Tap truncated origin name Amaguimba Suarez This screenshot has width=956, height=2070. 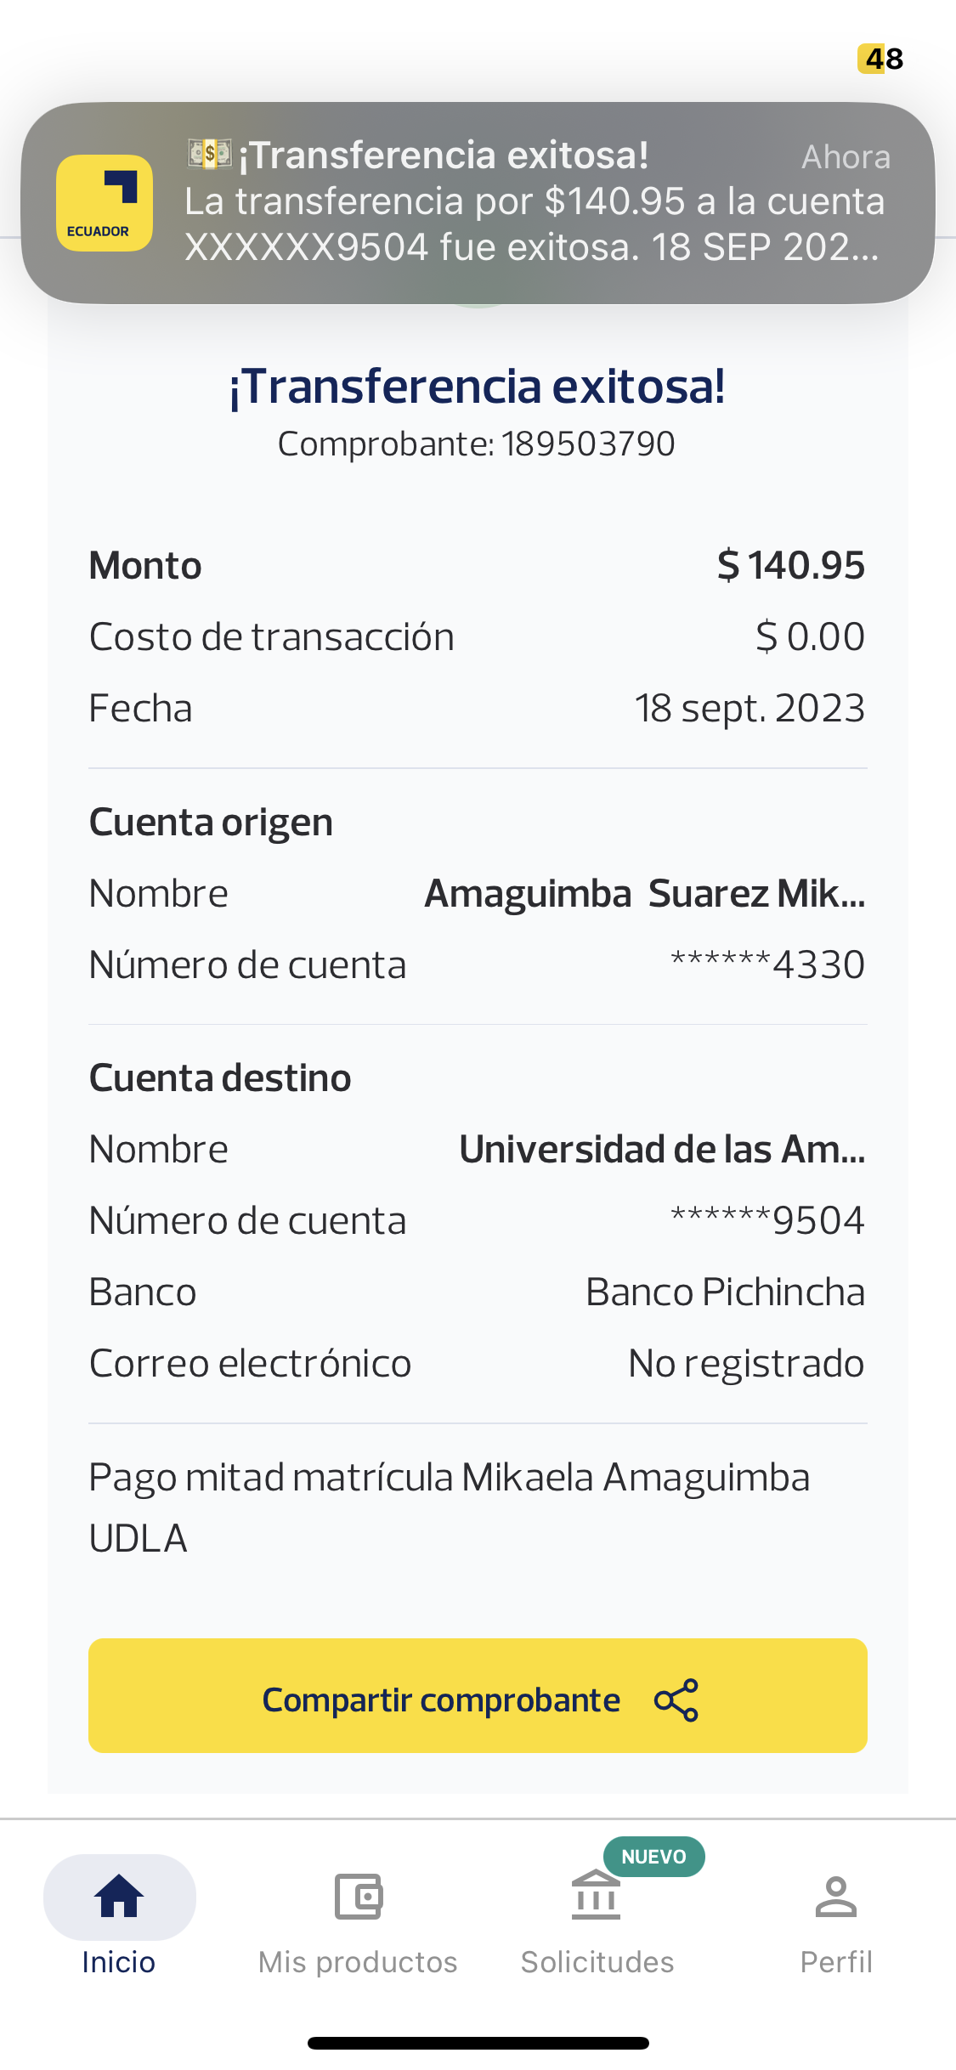click(x=644, y=894)
